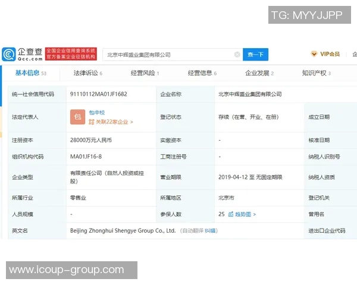Select the 纳税人识别号 label
The image size is (357, 285).
pos(324,157)
